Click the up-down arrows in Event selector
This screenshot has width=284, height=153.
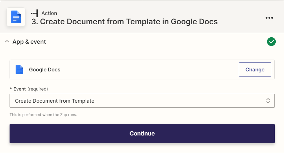pyautogui.click(x=268, y=101)
